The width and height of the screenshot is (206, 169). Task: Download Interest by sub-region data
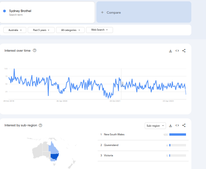[171, 126]
